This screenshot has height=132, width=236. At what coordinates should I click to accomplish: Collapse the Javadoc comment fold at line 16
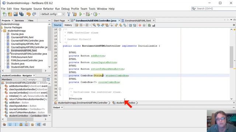(x=60, y=29)
